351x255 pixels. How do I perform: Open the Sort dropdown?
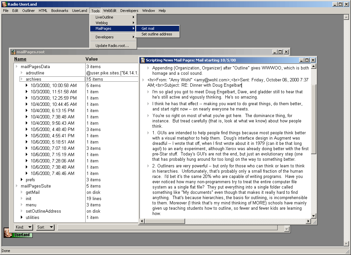tap(45, 227)
